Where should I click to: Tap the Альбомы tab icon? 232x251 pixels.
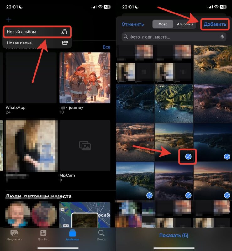point(72,235)
